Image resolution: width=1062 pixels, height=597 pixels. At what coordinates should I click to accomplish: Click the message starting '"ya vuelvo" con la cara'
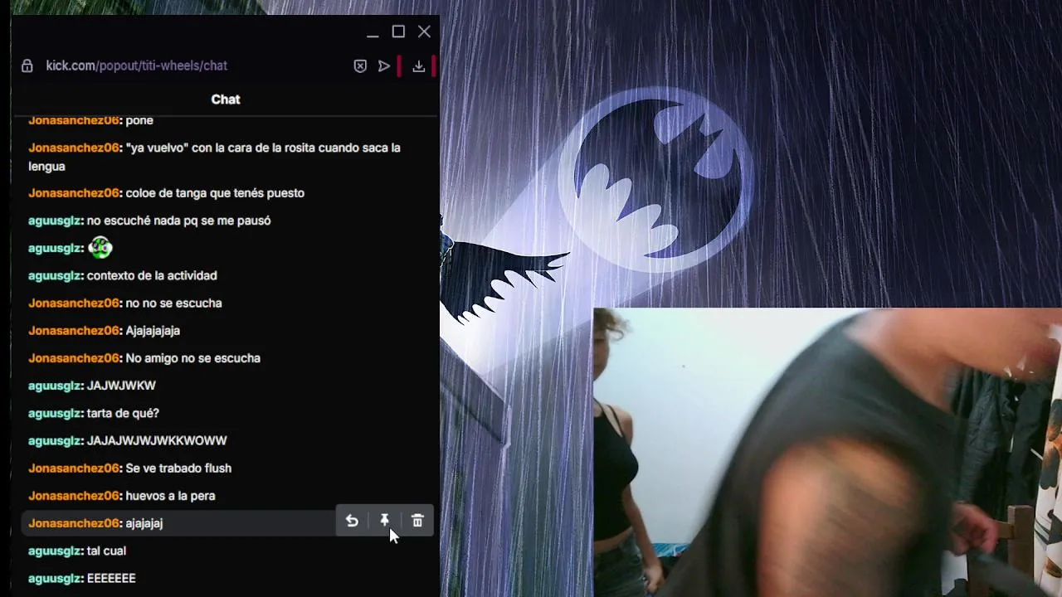(214, 157)
